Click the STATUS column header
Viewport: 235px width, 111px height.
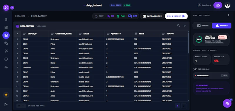(174, 34)
